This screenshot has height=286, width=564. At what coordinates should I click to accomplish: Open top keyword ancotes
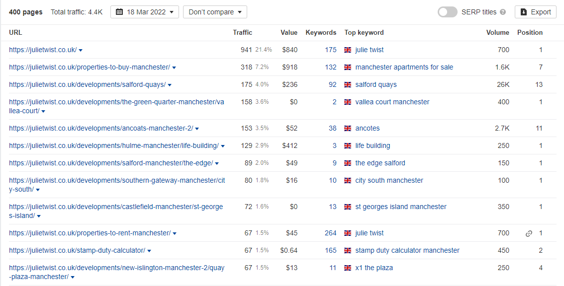click(367, 128)
